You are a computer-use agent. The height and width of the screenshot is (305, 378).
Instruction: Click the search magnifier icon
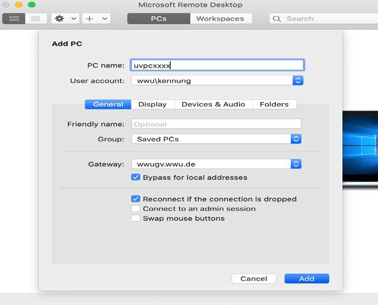(278, 18)
